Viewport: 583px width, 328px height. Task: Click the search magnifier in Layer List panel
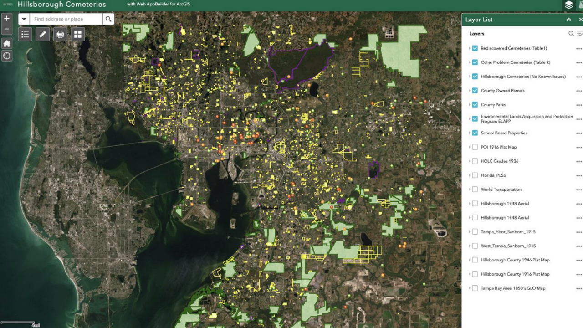[x=571, y=33]
